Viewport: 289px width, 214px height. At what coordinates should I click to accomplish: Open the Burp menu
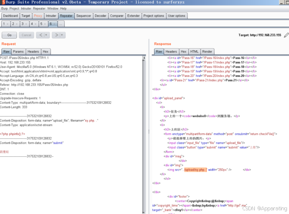(x=5, y=8)
